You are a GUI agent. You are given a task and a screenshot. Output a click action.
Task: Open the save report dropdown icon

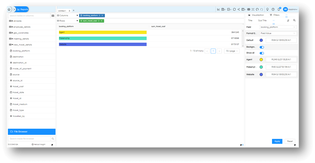223,10
